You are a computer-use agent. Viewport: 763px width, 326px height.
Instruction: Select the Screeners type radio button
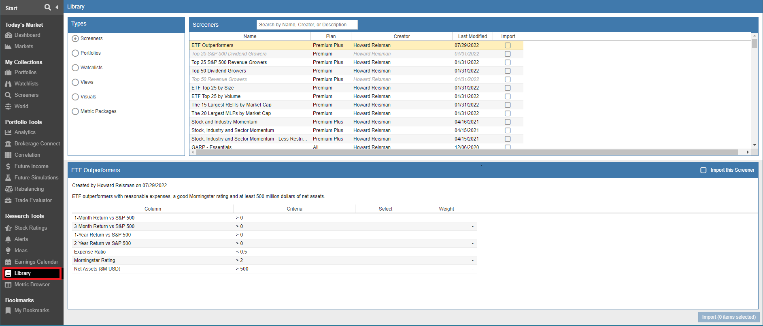point(75,38)
